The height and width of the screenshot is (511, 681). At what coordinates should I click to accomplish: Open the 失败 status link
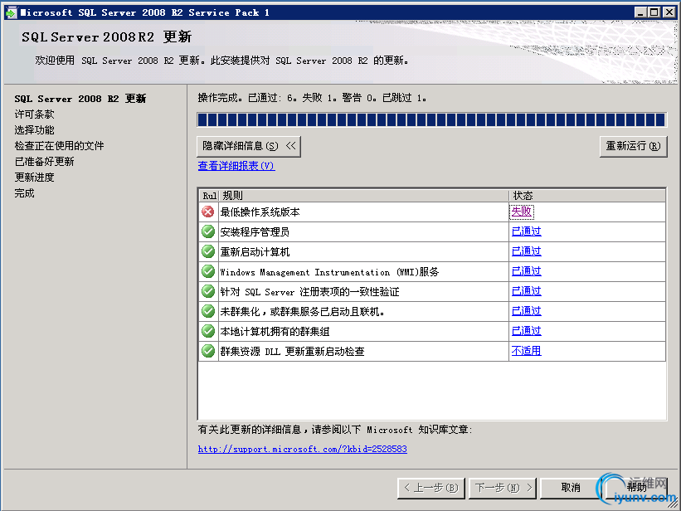tap(521, 212)
